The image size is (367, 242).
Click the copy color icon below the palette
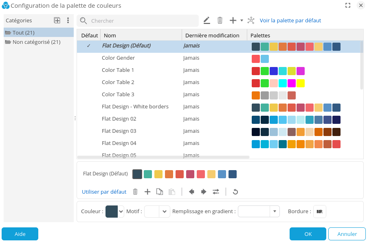(x=160, y=191)
